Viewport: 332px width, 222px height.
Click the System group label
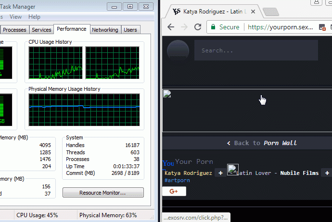74,137
